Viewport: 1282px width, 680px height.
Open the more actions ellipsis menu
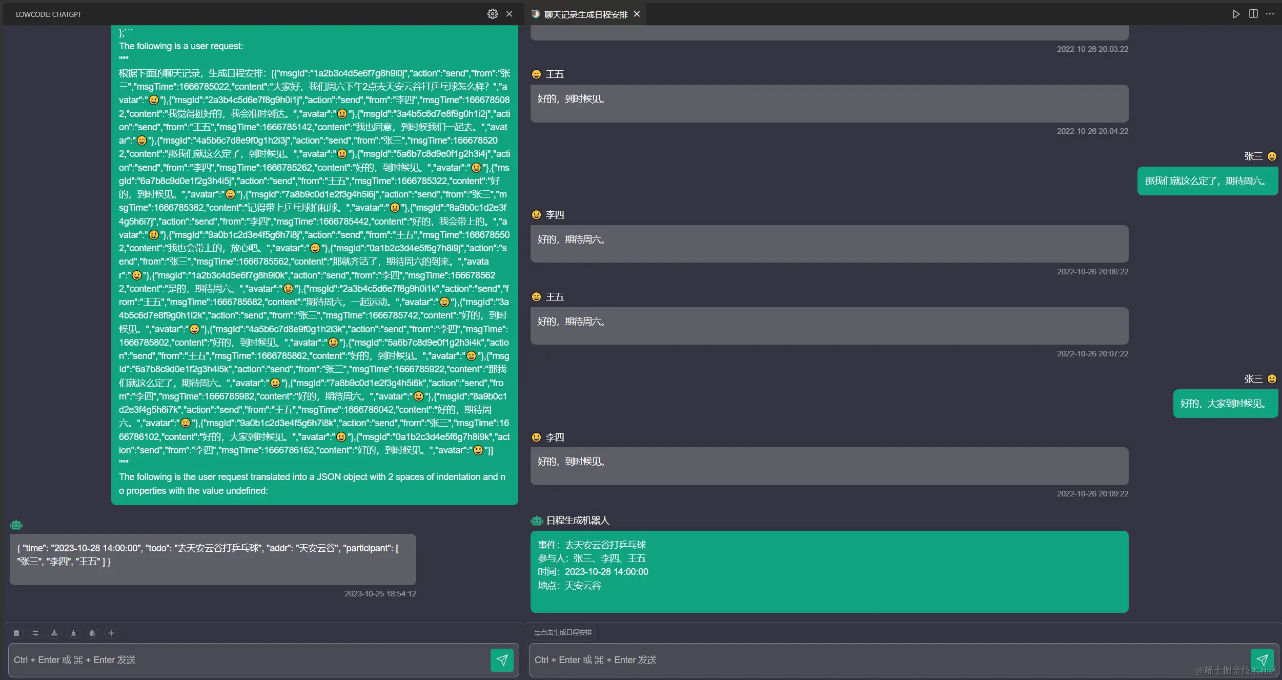tap(1270, 14)
